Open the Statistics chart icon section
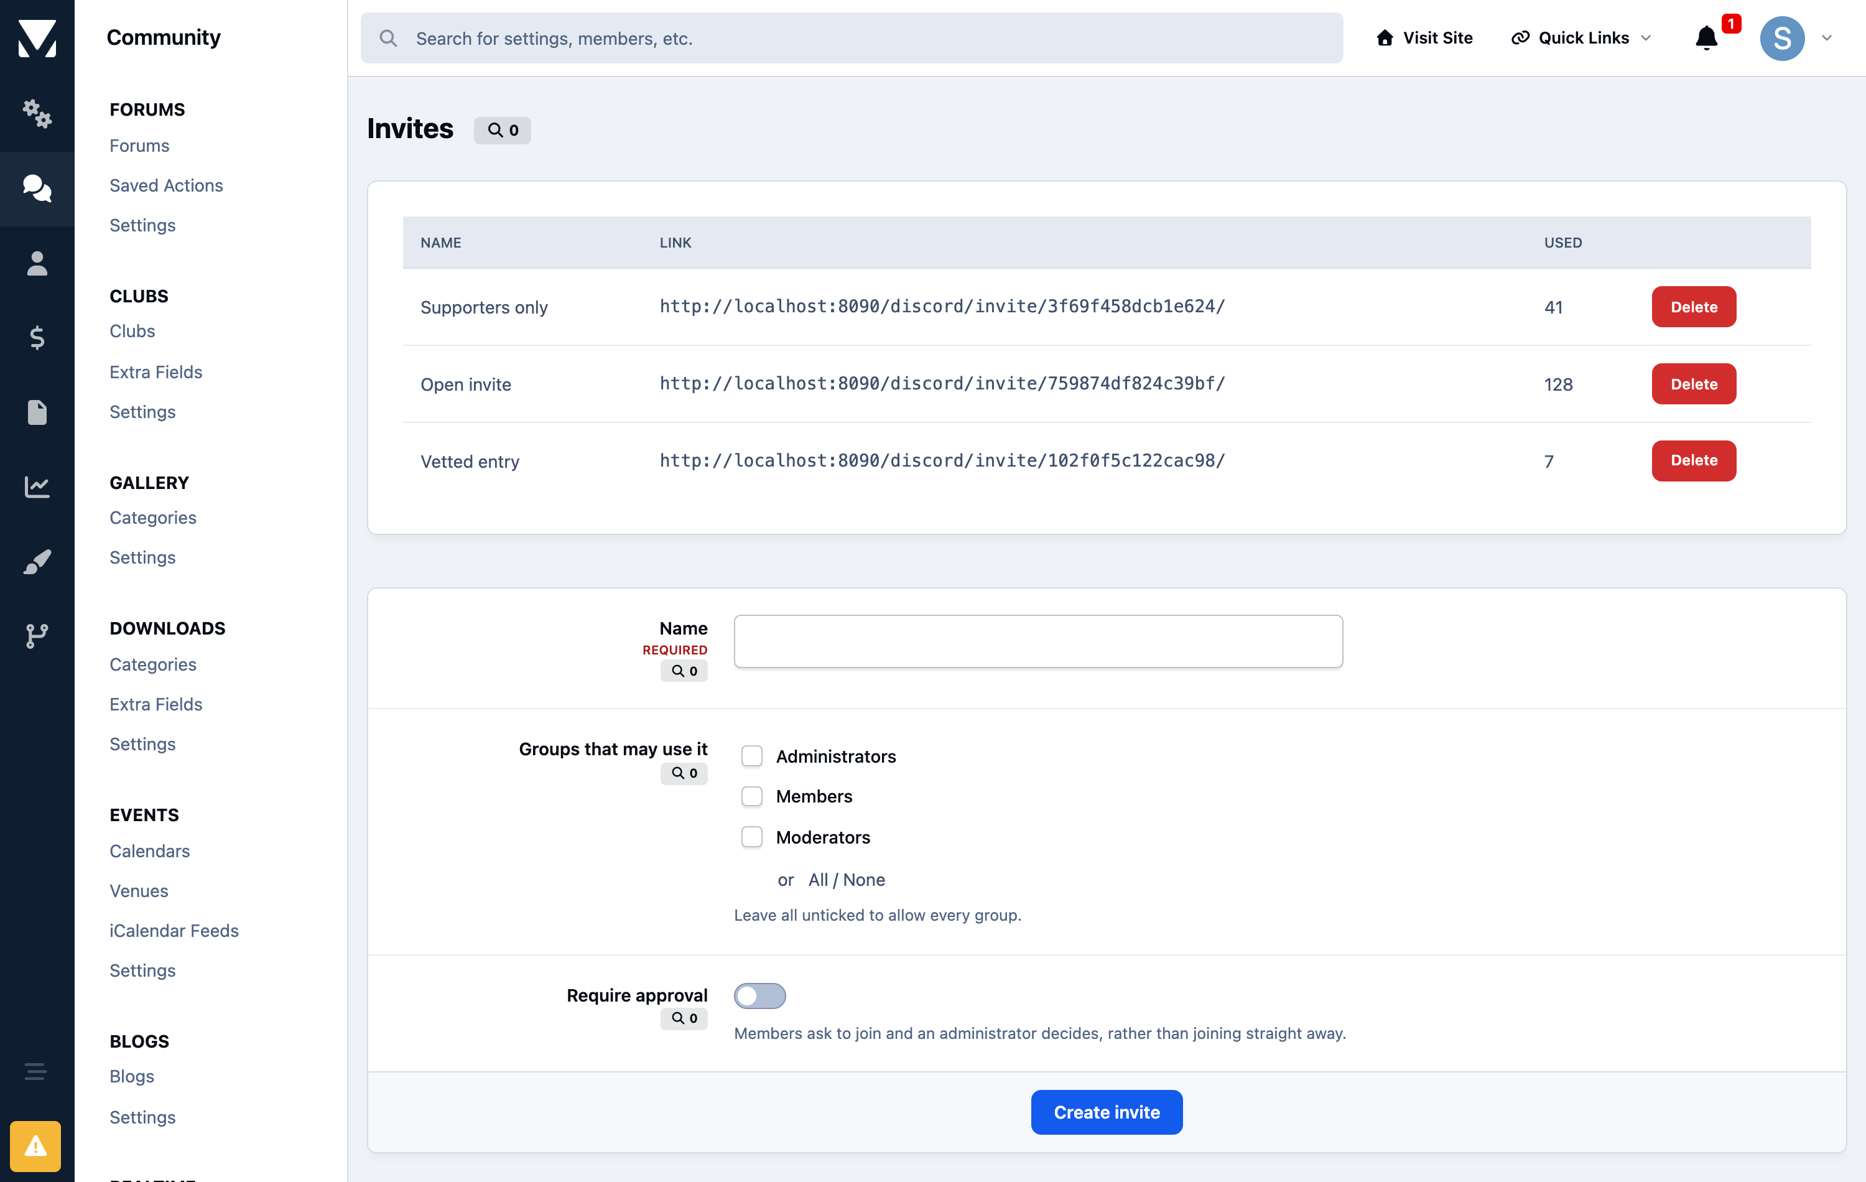This screenshot has width=1866, height=1182. tap(37, 486)
